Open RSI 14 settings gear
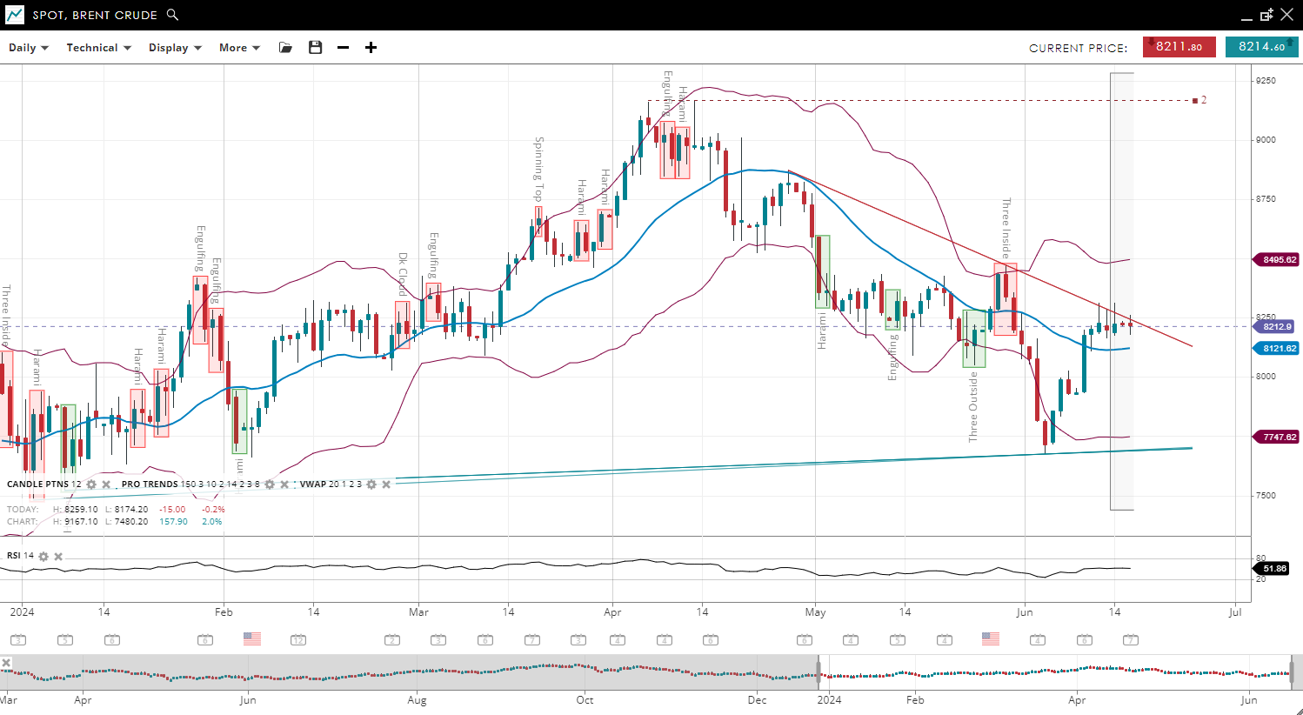This screenshot has height=715, width=1303. (x=43, y=557)
